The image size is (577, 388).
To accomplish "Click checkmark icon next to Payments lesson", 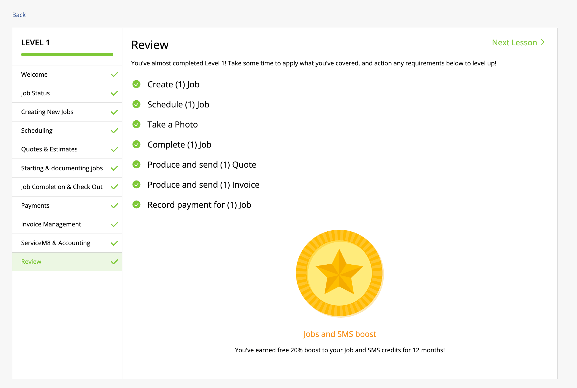I will click(x=114, y=206).
